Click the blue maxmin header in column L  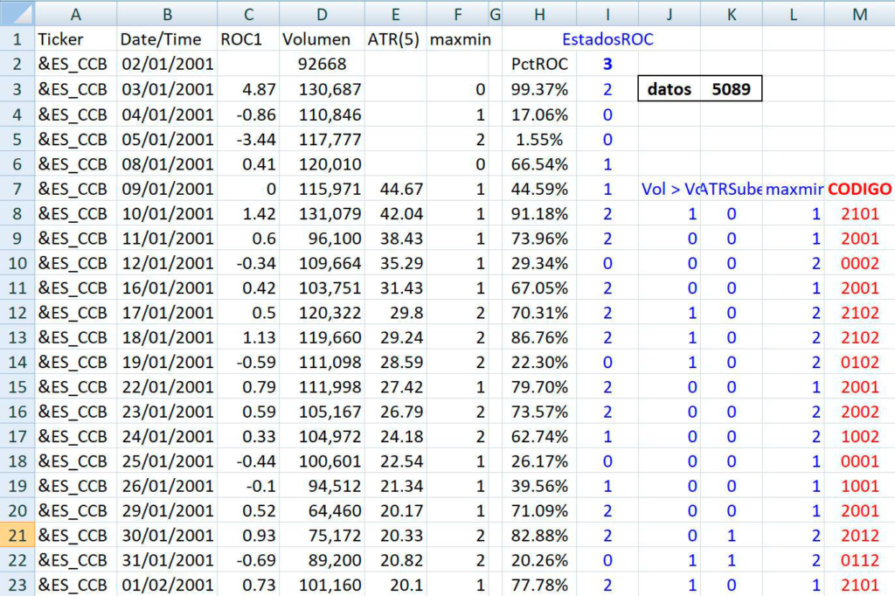(x=794, y=189)
